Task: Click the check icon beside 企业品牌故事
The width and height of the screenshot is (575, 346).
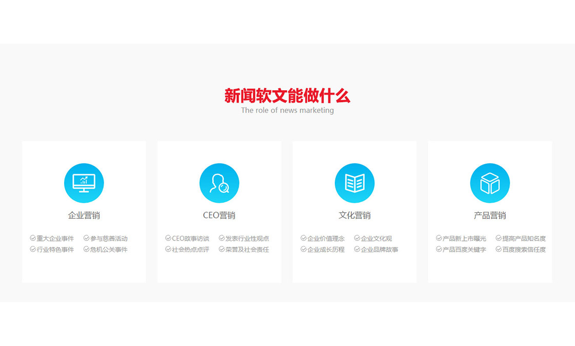Action: 357,249
